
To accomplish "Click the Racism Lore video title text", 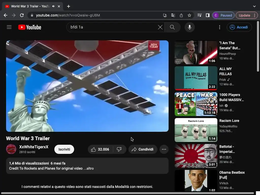I will (229, 121).
